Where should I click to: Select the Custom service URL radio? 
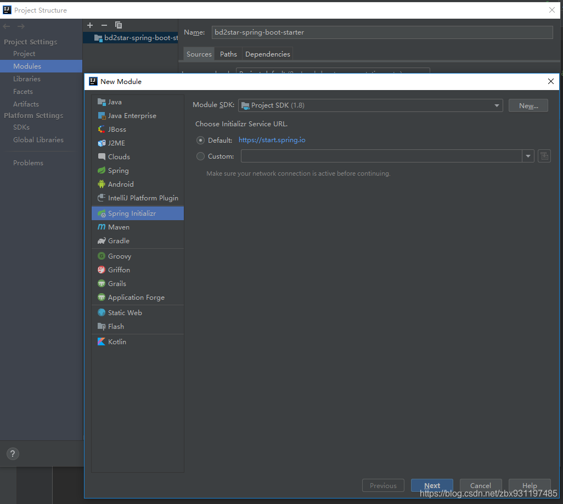[200, 156]
